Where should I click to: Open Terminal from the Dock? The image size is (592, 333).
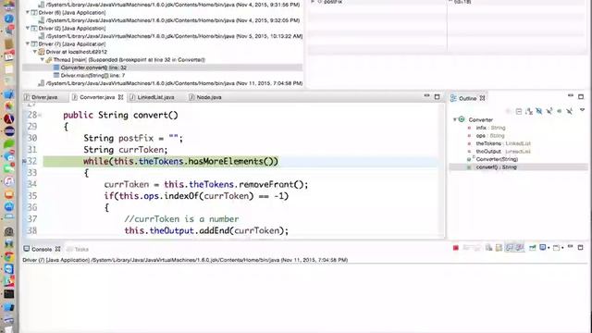coord(9,294)
